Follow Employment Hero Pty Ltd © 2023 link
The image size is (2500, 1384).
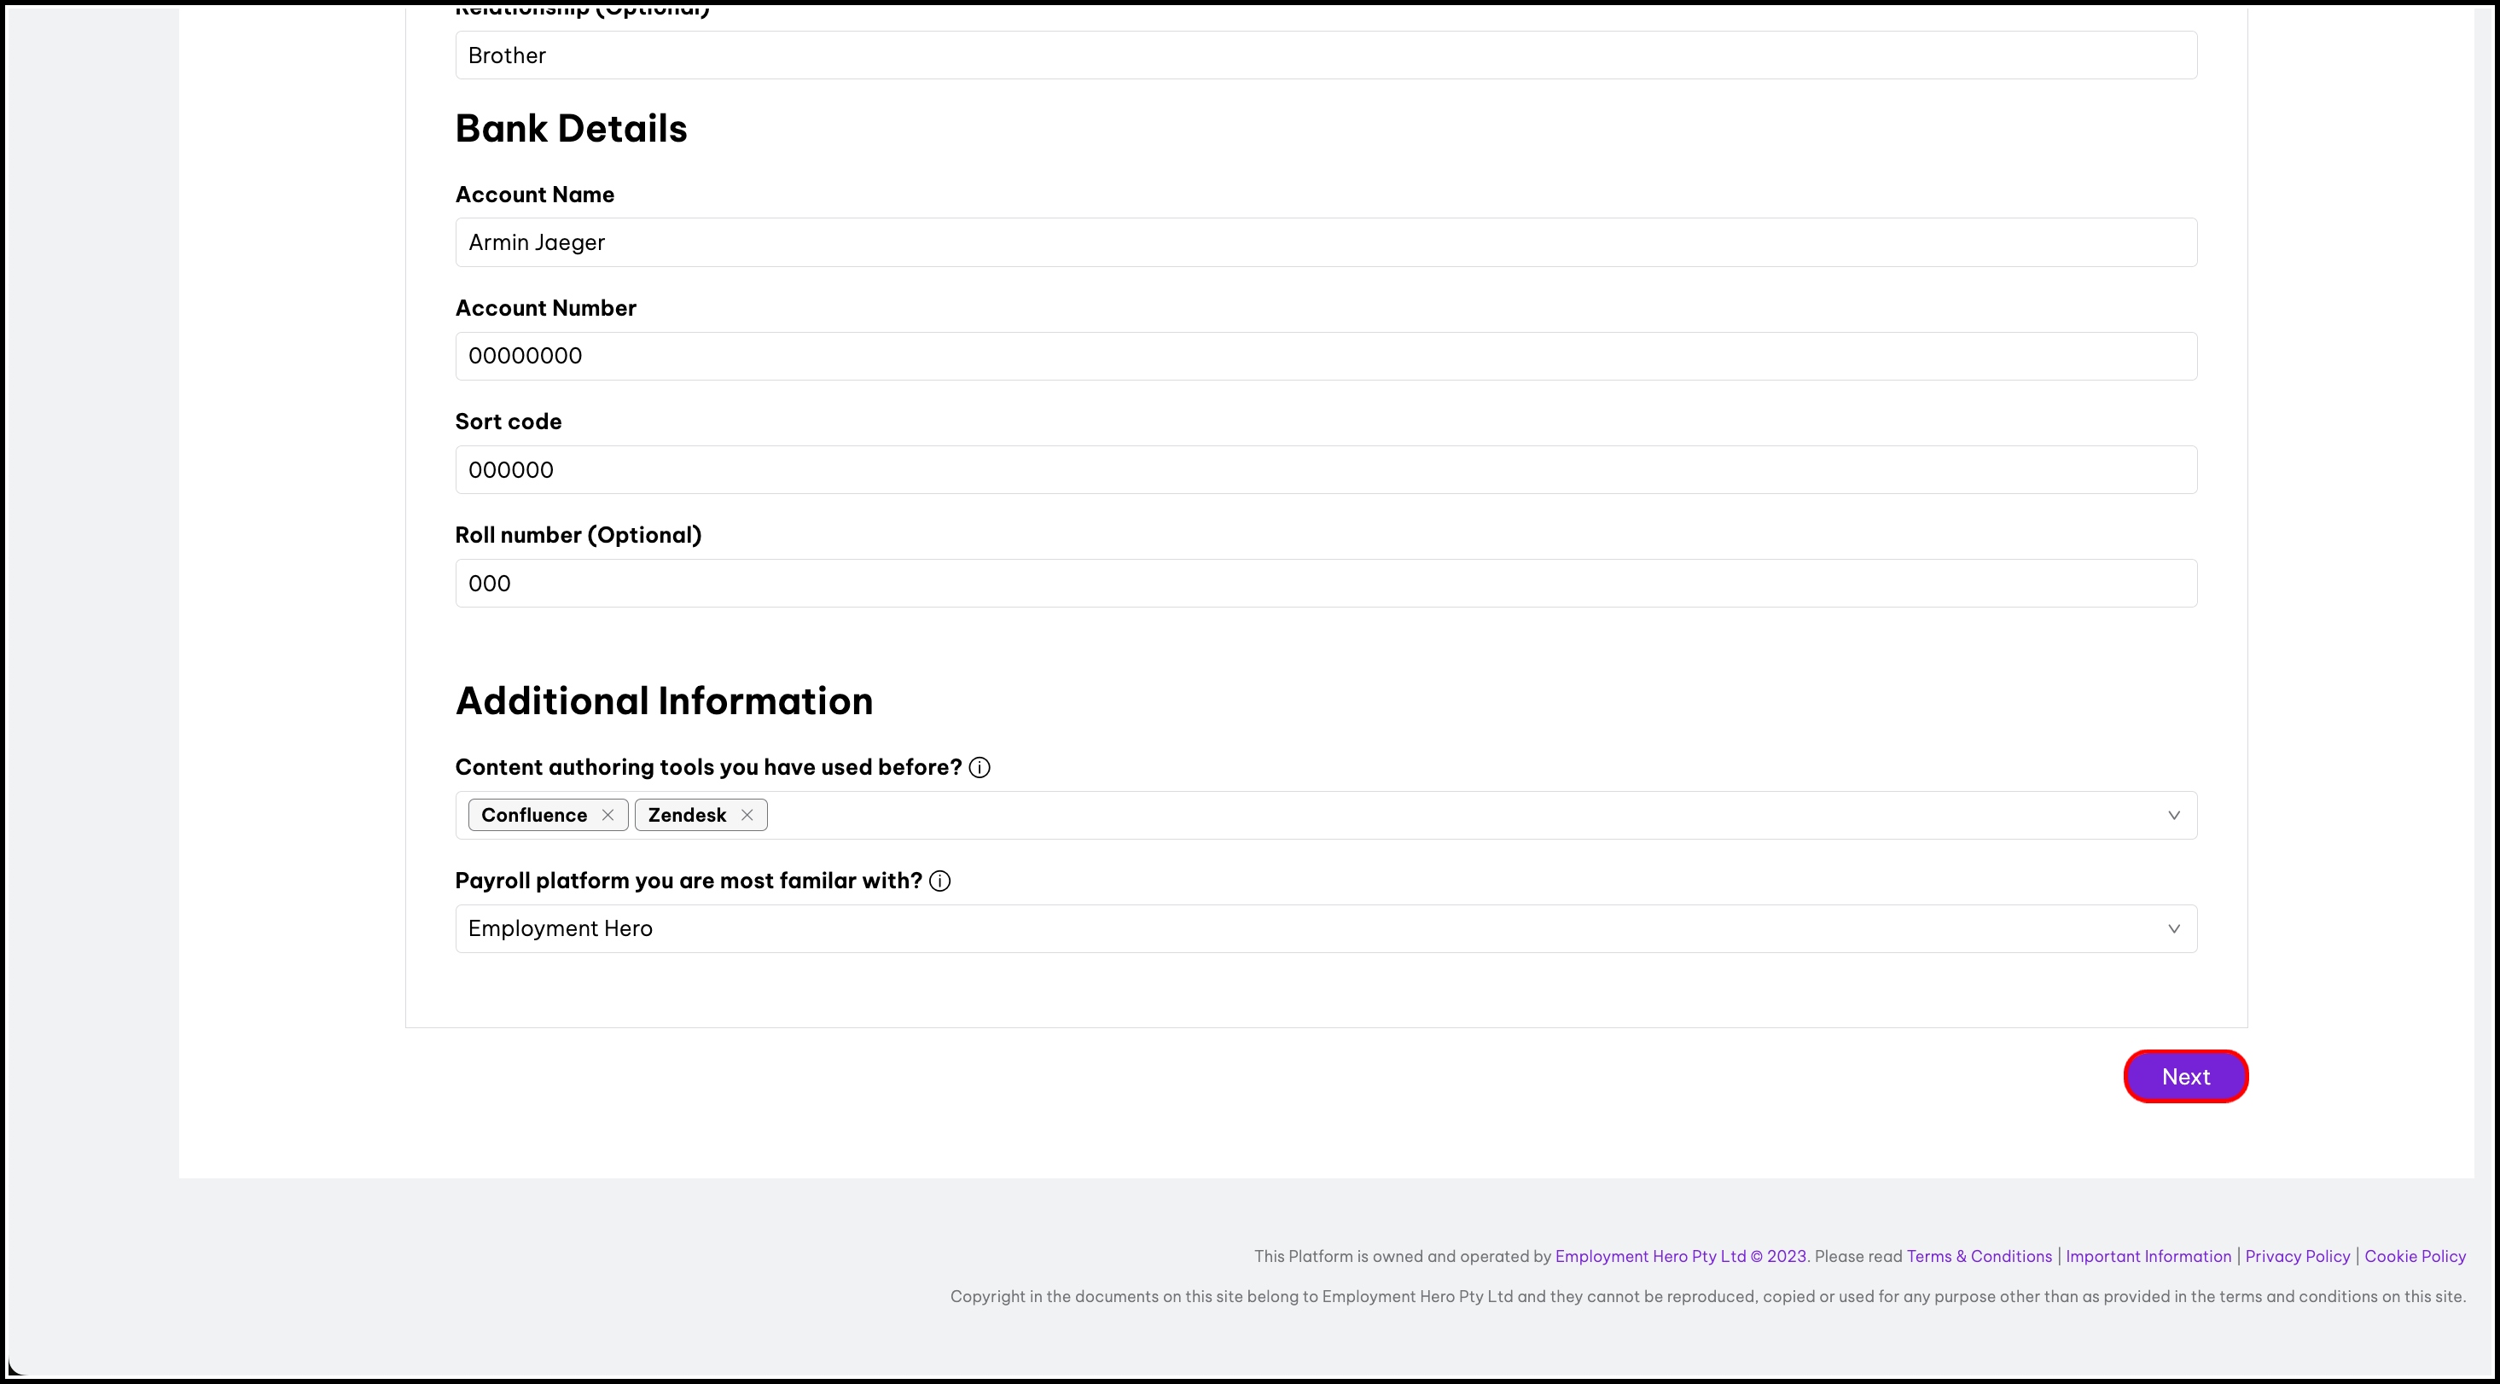click(1680, 1256)
